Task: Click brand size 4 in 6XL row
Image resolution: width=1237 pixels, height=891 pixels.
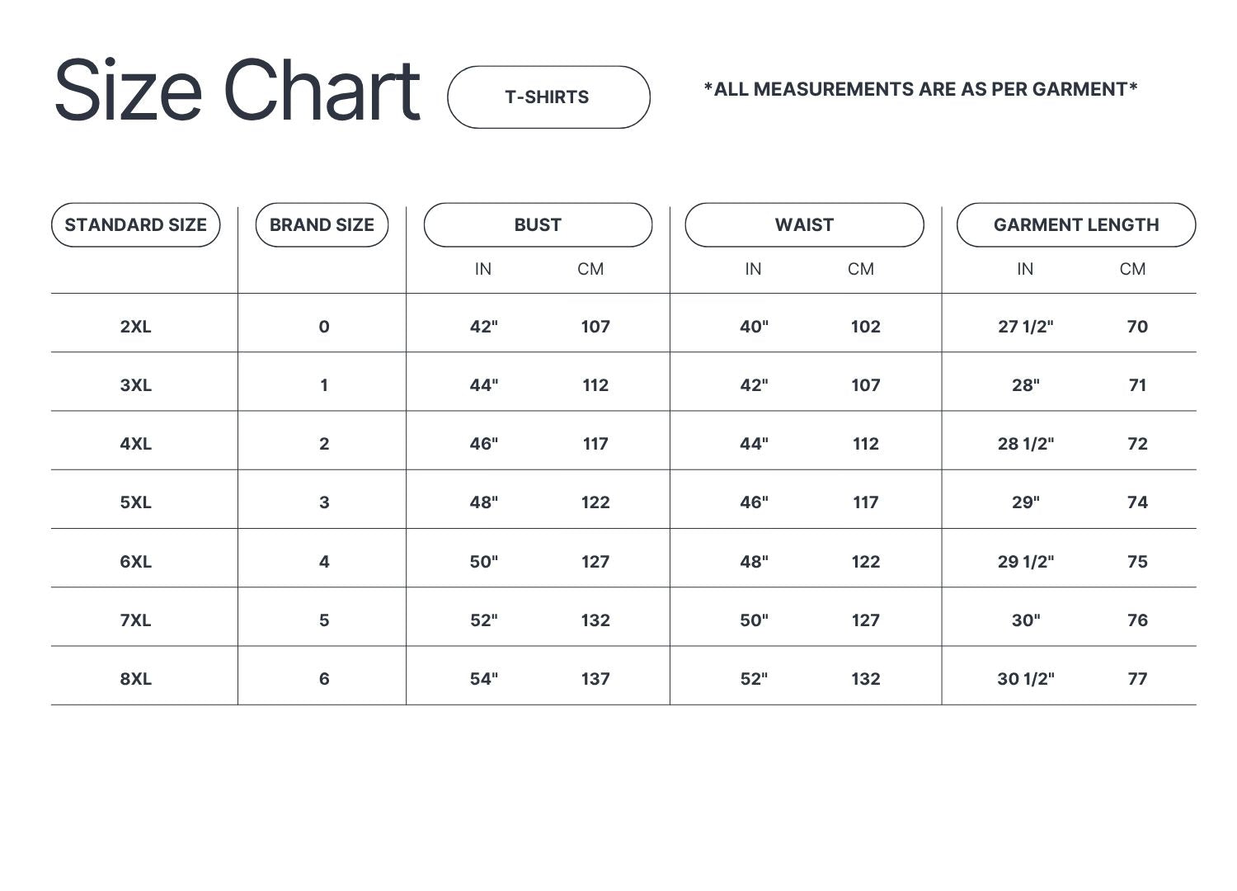Action: [x=324, y=562]
